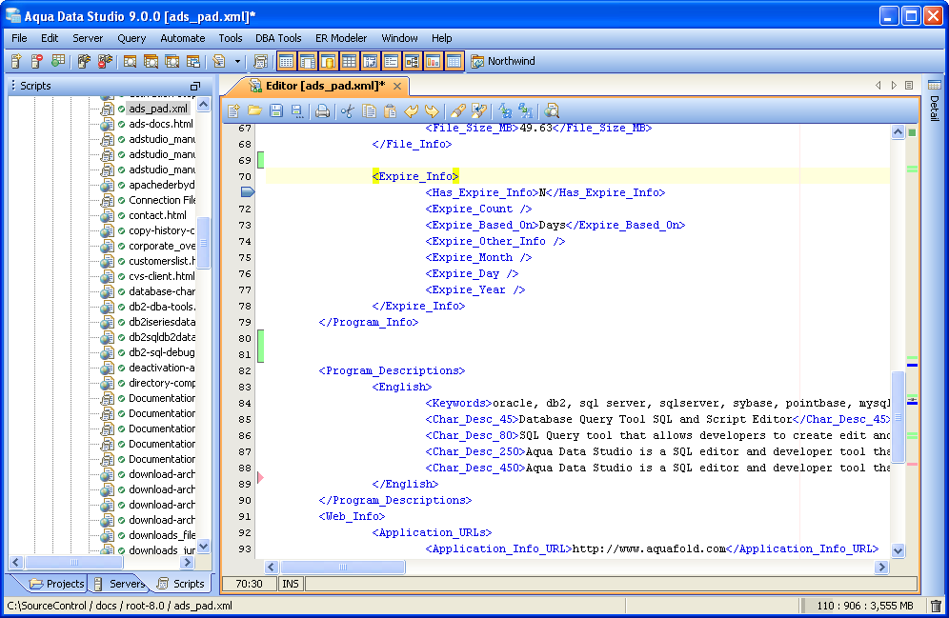Viewport: 949px width, 618px height.
Task: Open the editor tab list dropdown
Action: (x=909, y=86)
